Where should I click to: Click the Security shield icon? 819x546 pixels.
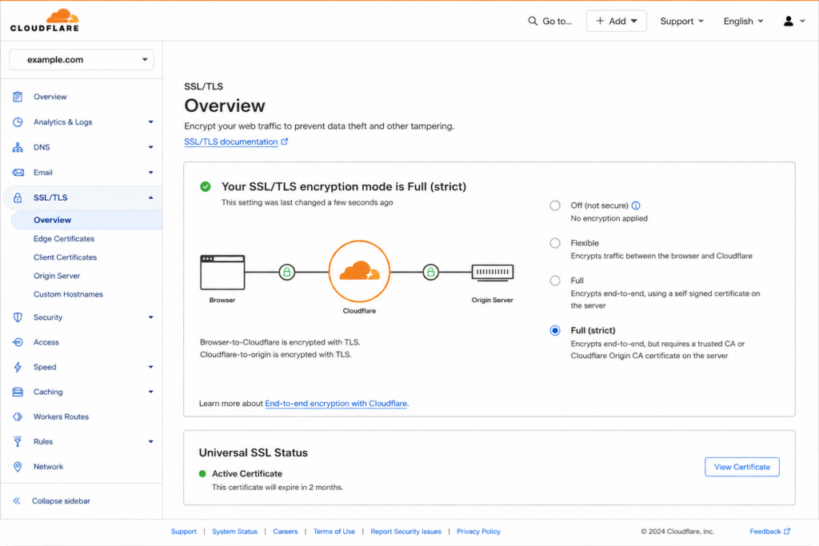(18, 317)
